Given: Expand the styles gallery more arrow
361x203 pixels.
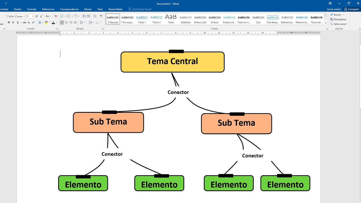Looking at the screenshot, I should coord(326,23).
